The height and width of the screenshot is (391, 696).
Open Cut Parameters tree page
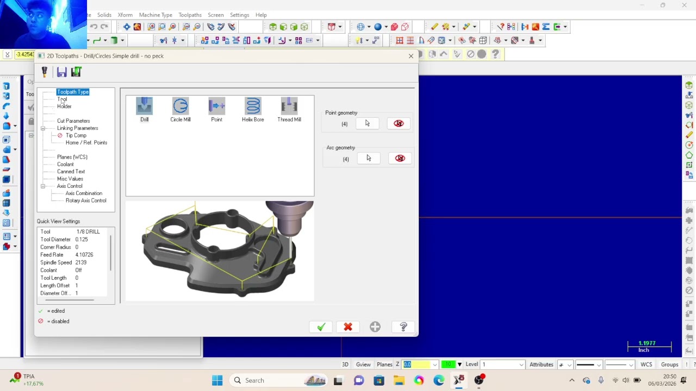click(73, 121)
